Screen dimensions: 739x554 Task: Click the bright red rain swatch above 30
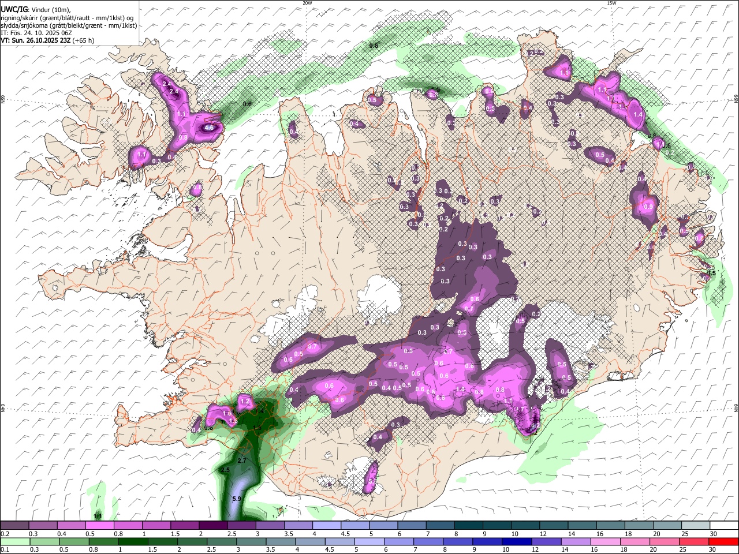pyautogui.click(x=723, y=542)
